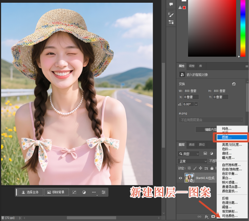Open the three-dots more options in taskbar
Screen dimensions: 249x221
(x=94, y=192)
